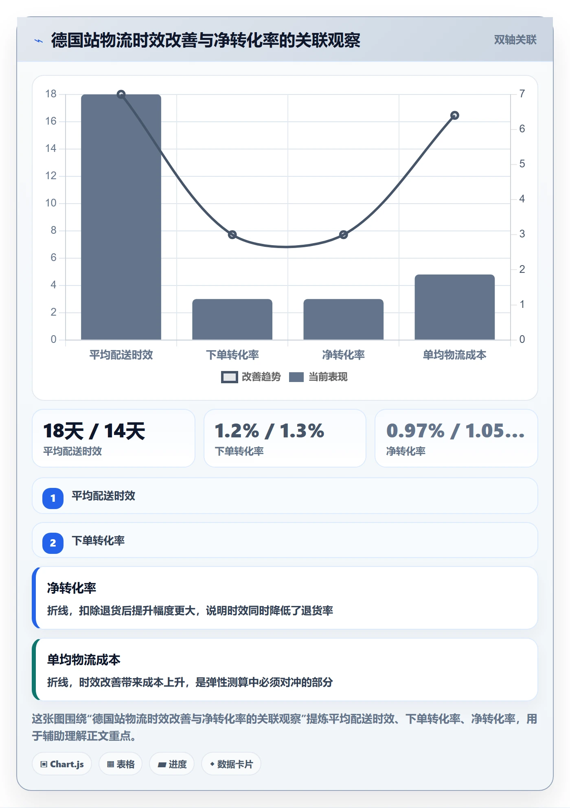Screen dimensions: 570x808
Task: Click the 进度 progress tag
Action: [172, 764]
